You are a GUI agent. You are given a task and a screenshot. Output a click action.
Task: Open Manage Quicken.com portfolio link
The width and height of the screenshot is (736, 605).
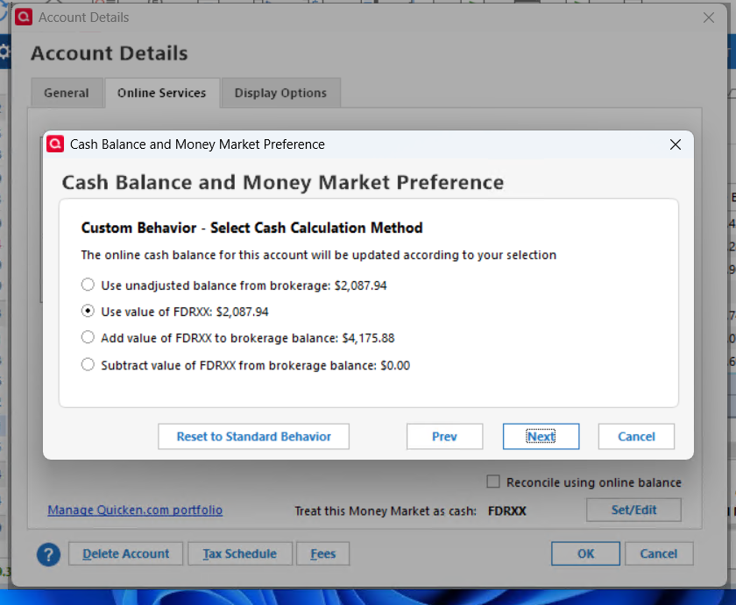(135, 510)
